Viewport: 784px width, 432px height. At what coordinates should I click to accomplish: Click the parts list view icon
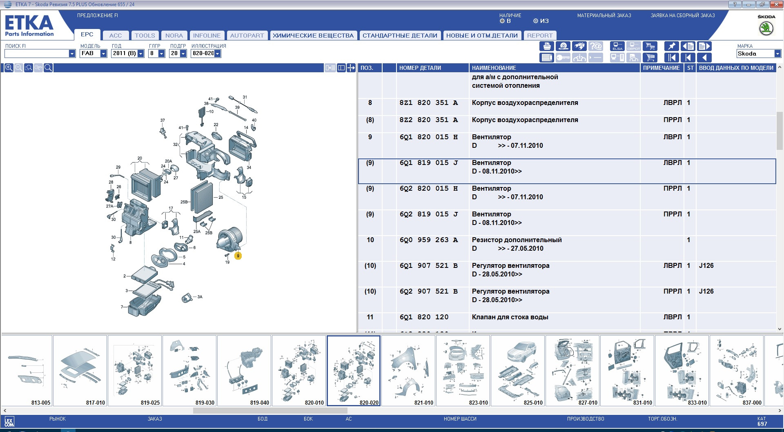[x=547, y=58]
